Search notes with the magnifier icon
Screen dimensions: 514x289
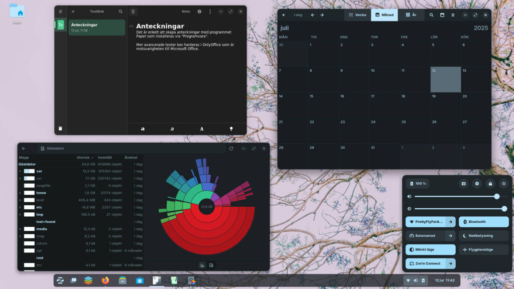pos(120,11)
